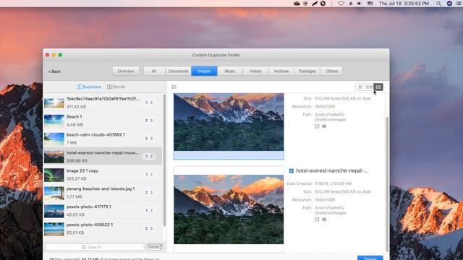Viewport: 463px width, 260px height.
Task: Click the 1.77 MB size text
Action: pos(74,196)
